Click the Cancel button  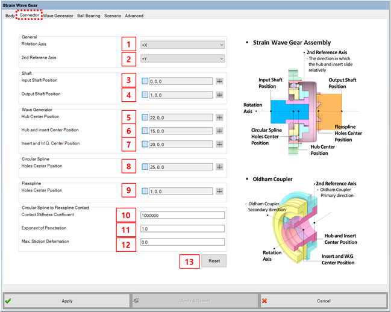(x=324, y=301)
